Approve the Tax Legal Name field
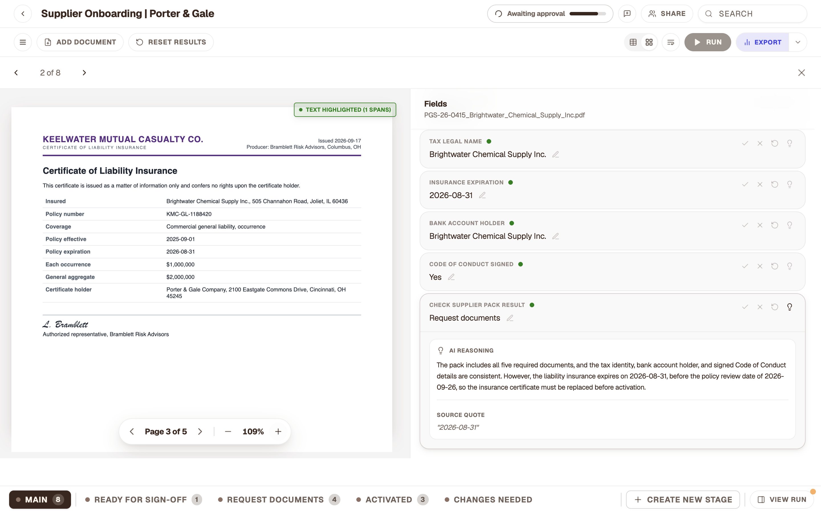The height and width of the screenshot is (513, 821). tap(745, 143)
